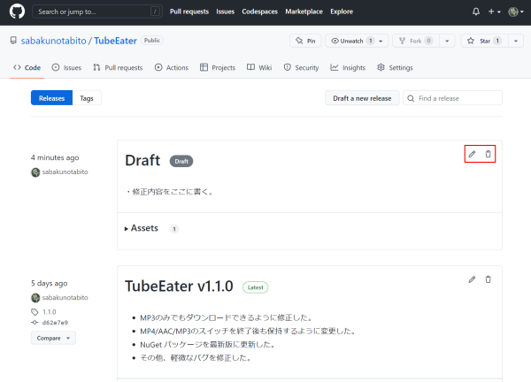This screenshot has width=531, height=382.
Task: Focus the Find a release field
Action: tap(452, 98)
